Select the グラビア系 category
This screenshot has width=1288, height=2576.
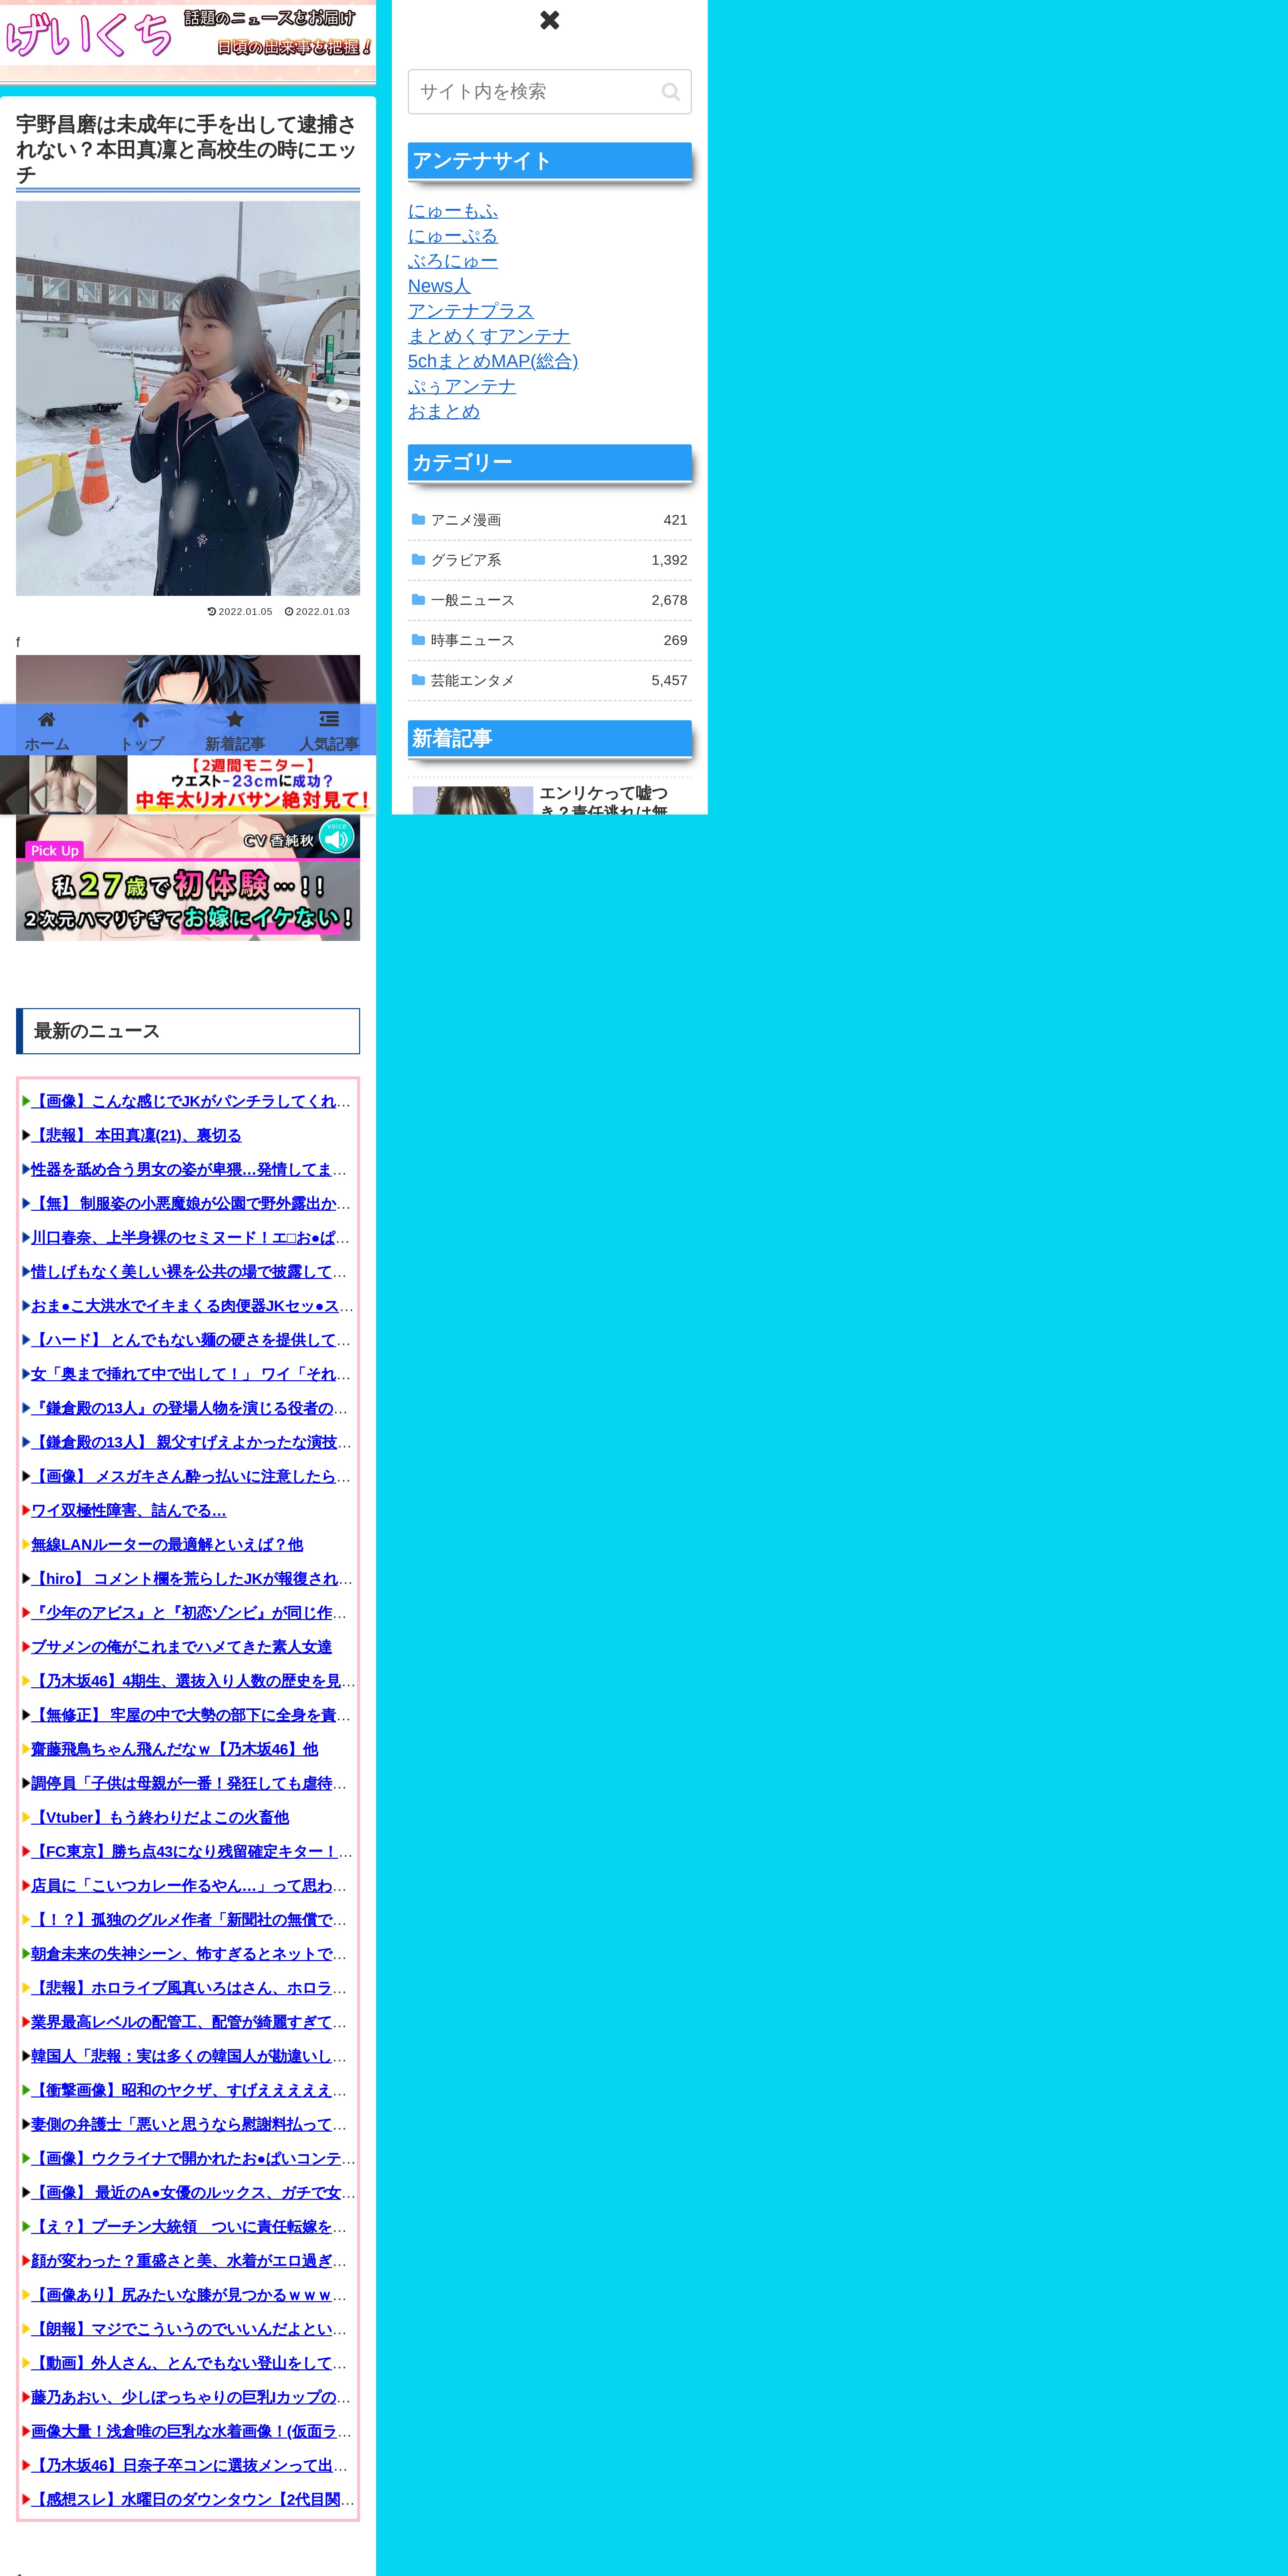point(549,560)
